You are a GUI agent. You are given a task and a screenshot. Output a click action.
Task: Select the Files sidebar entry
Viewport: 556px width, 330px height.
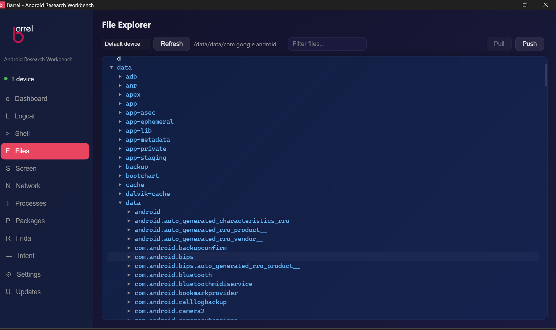pos(45,151)
